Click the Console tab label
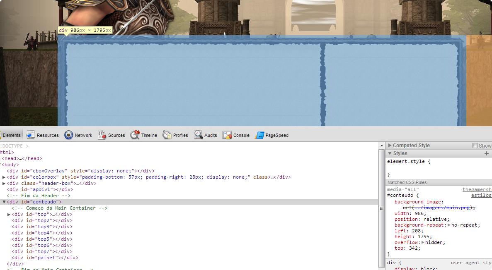This screenshot has width=492, height=270. [x=241, y=136]
